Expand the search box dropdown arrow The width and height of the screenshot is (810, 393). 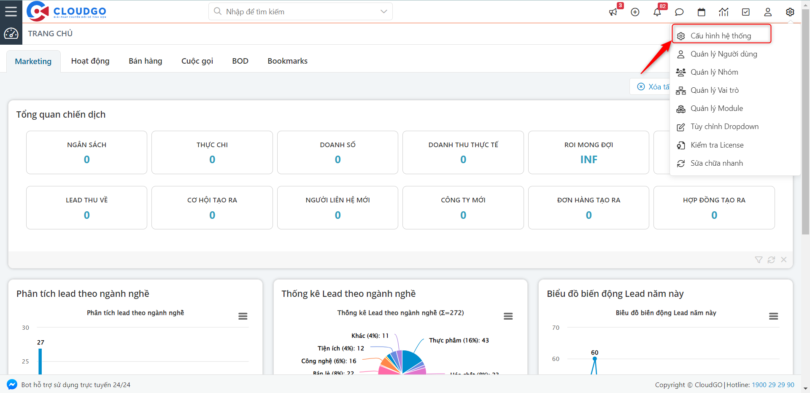(x=383, y=11)
